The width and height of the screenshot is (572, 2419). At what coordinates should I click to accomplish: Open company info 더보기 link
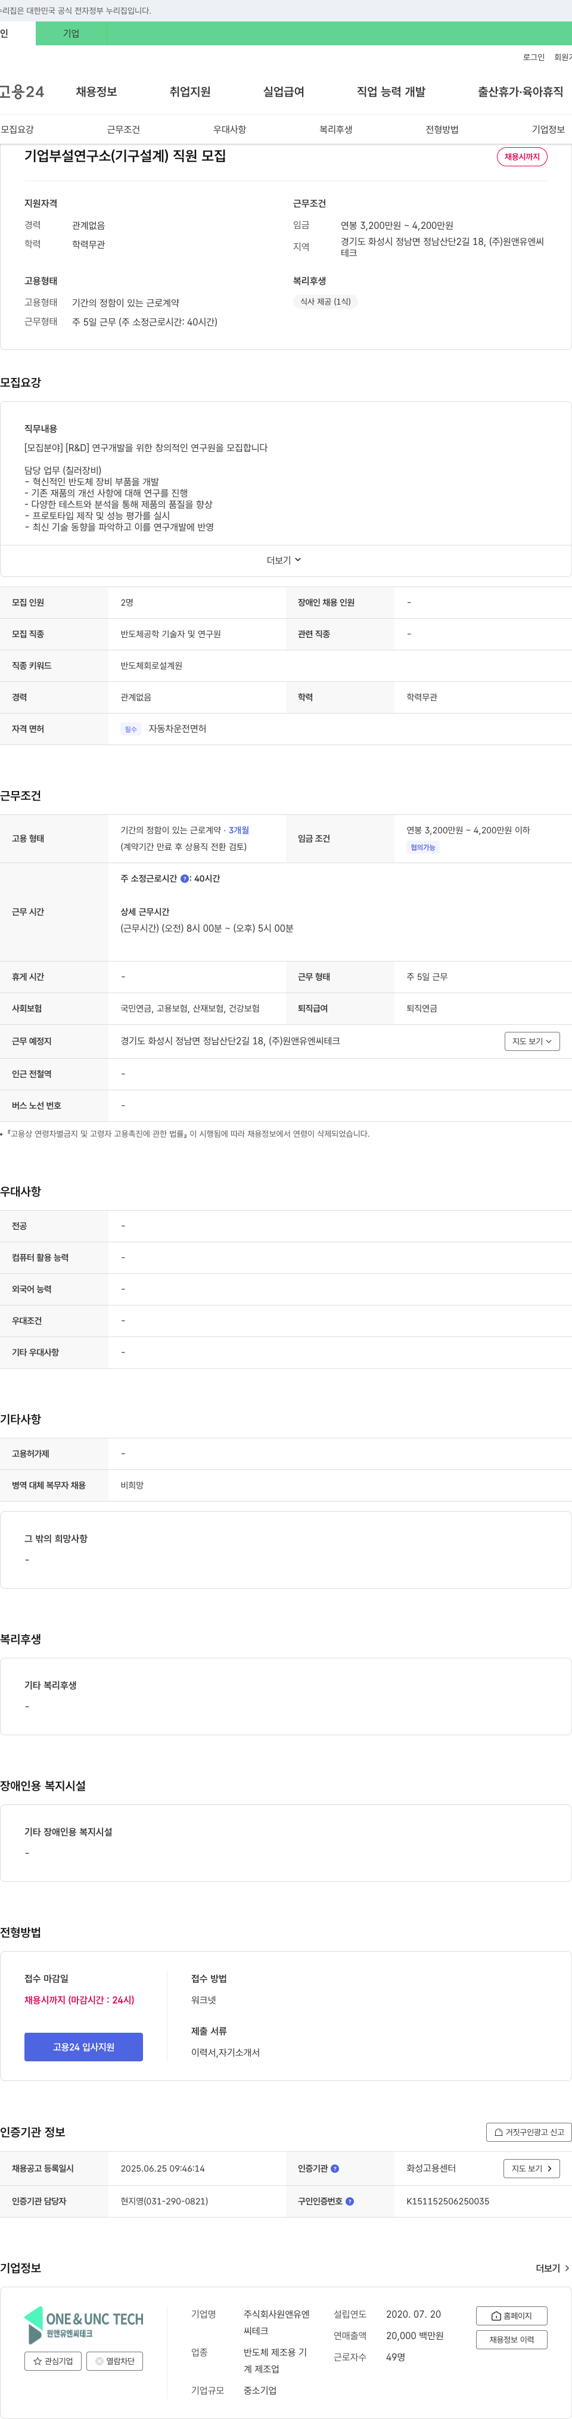pyautogui.click(x=552, y=2269)
